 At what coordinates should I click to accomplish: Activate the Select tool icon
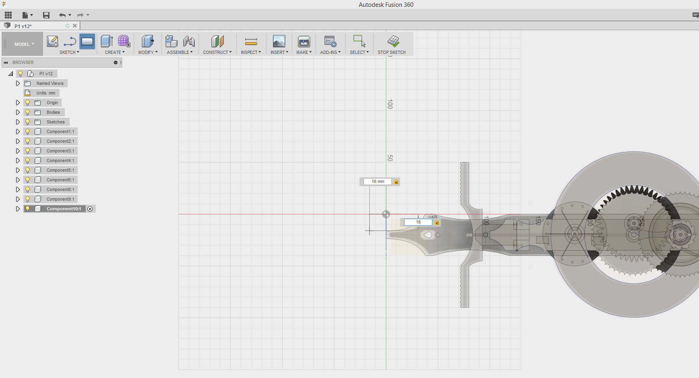click(359, 41)
